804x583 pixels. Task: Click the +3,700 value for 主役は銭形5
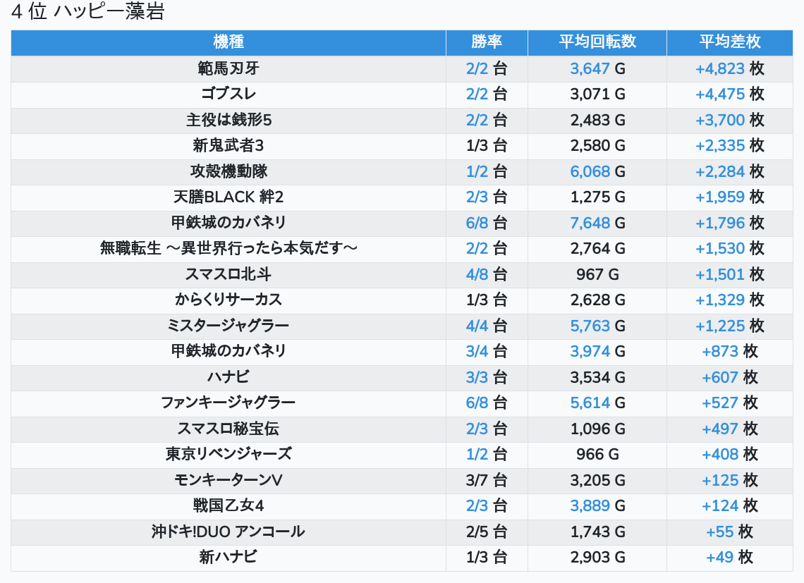[719, 121]
